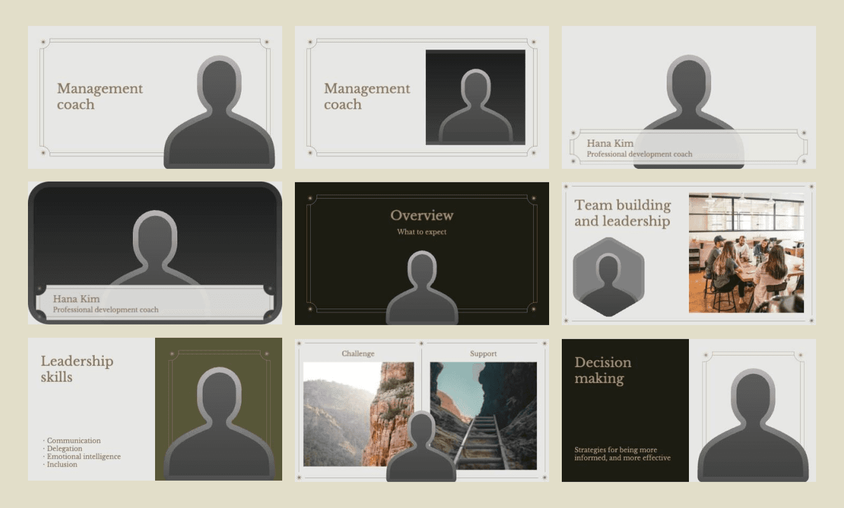The height and width of the screenshot is (508, 844).
Task: Select the What to expect subtitle
Action: 421,232
